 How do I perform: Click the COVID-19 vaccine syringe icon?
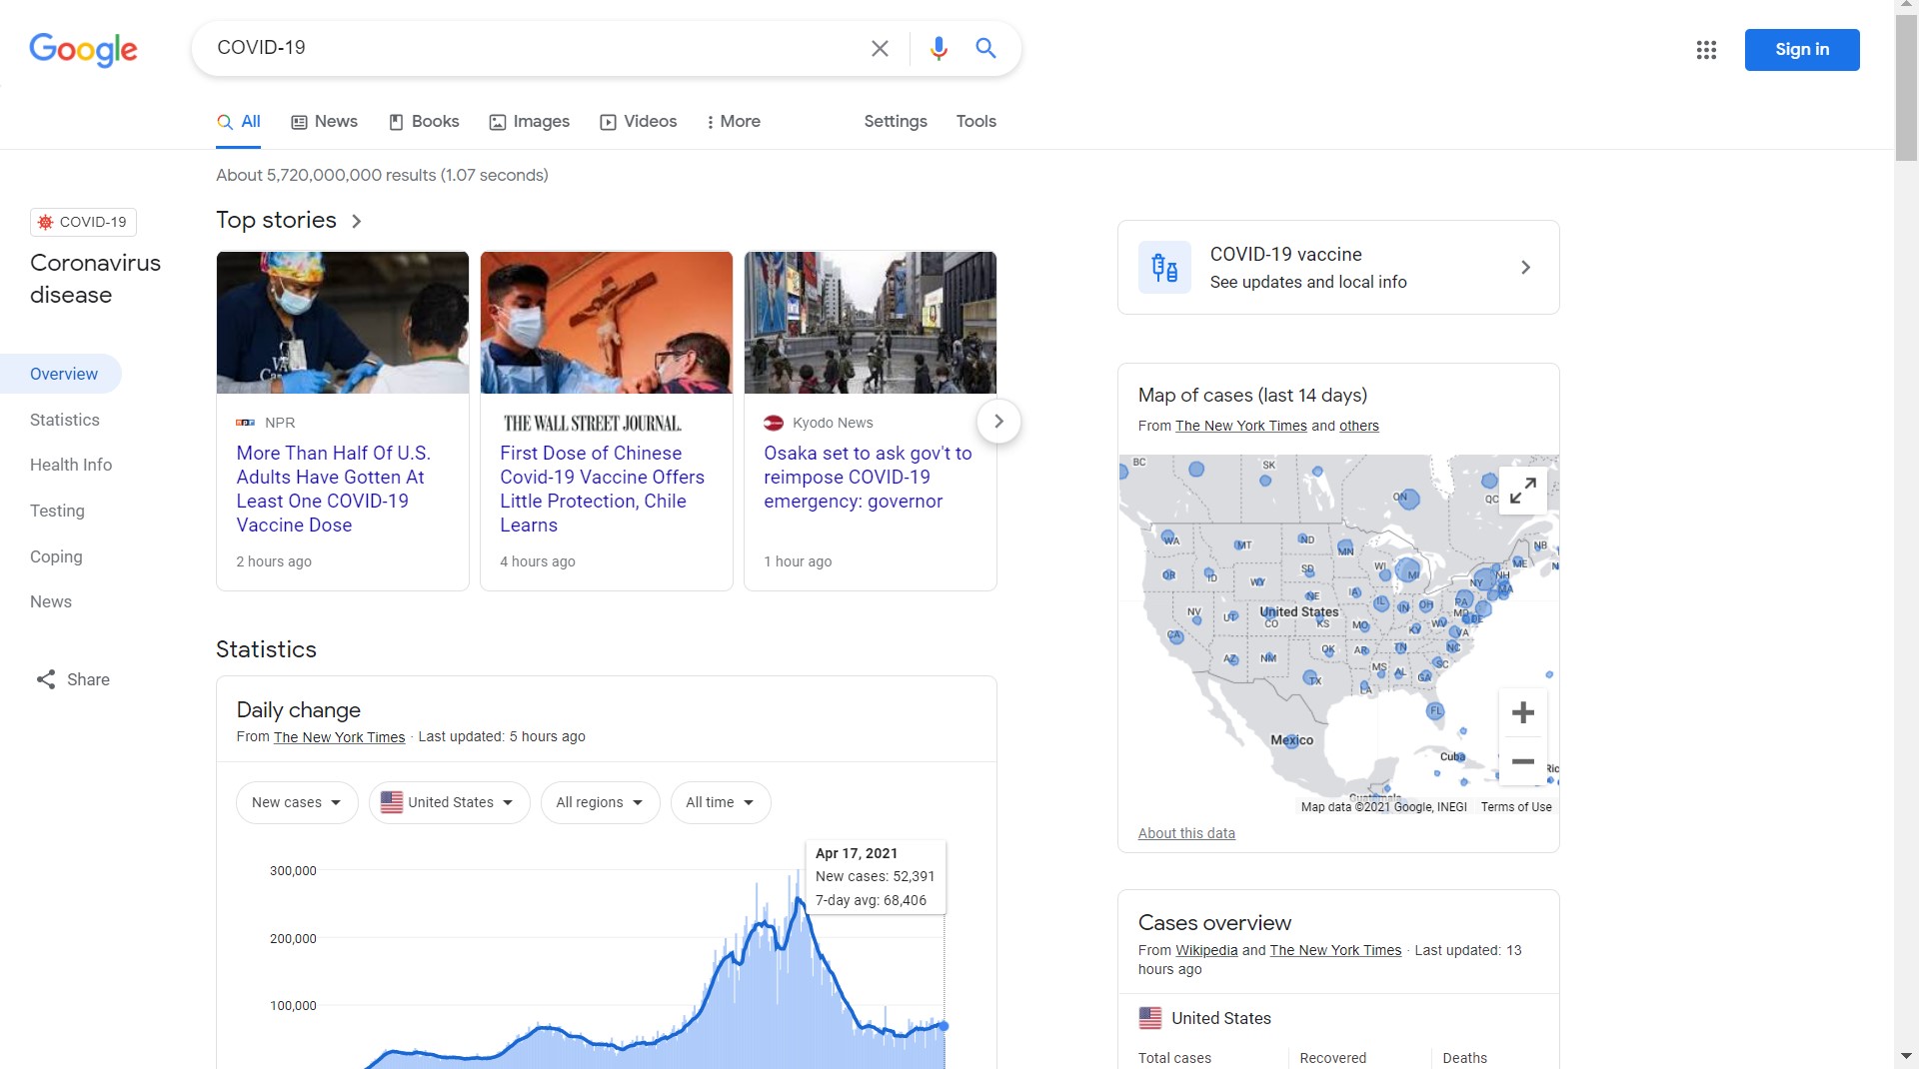(x=1164, y=268)
